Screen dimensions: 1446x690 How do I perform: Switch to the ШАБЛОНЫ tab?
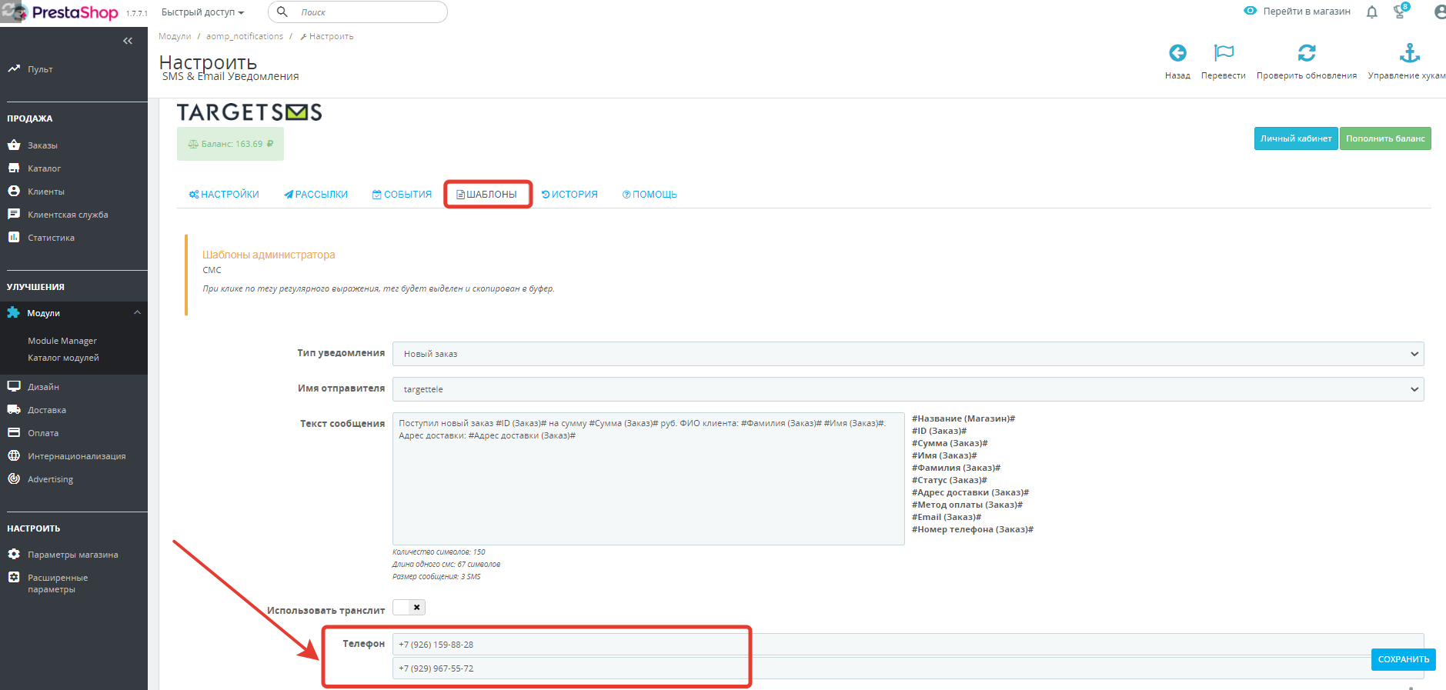pos(487,195)
